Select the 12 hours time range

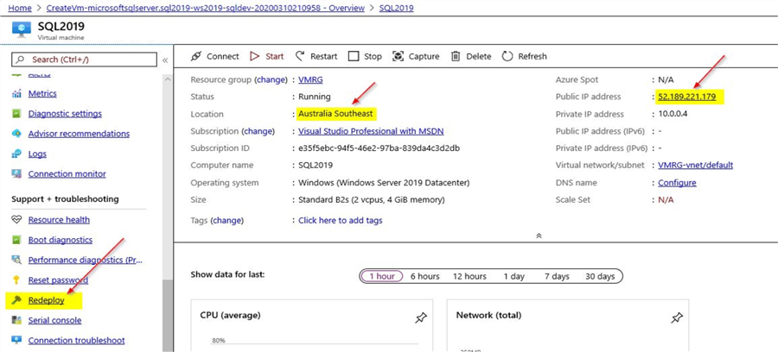(469, 276)
